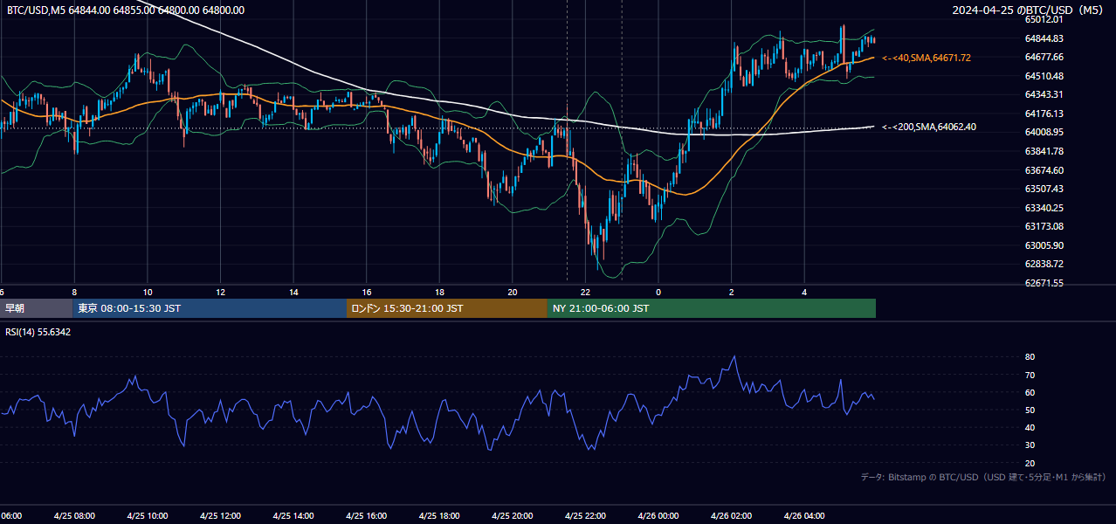Click price axis label 63340.25

(x=1044, y=208)
